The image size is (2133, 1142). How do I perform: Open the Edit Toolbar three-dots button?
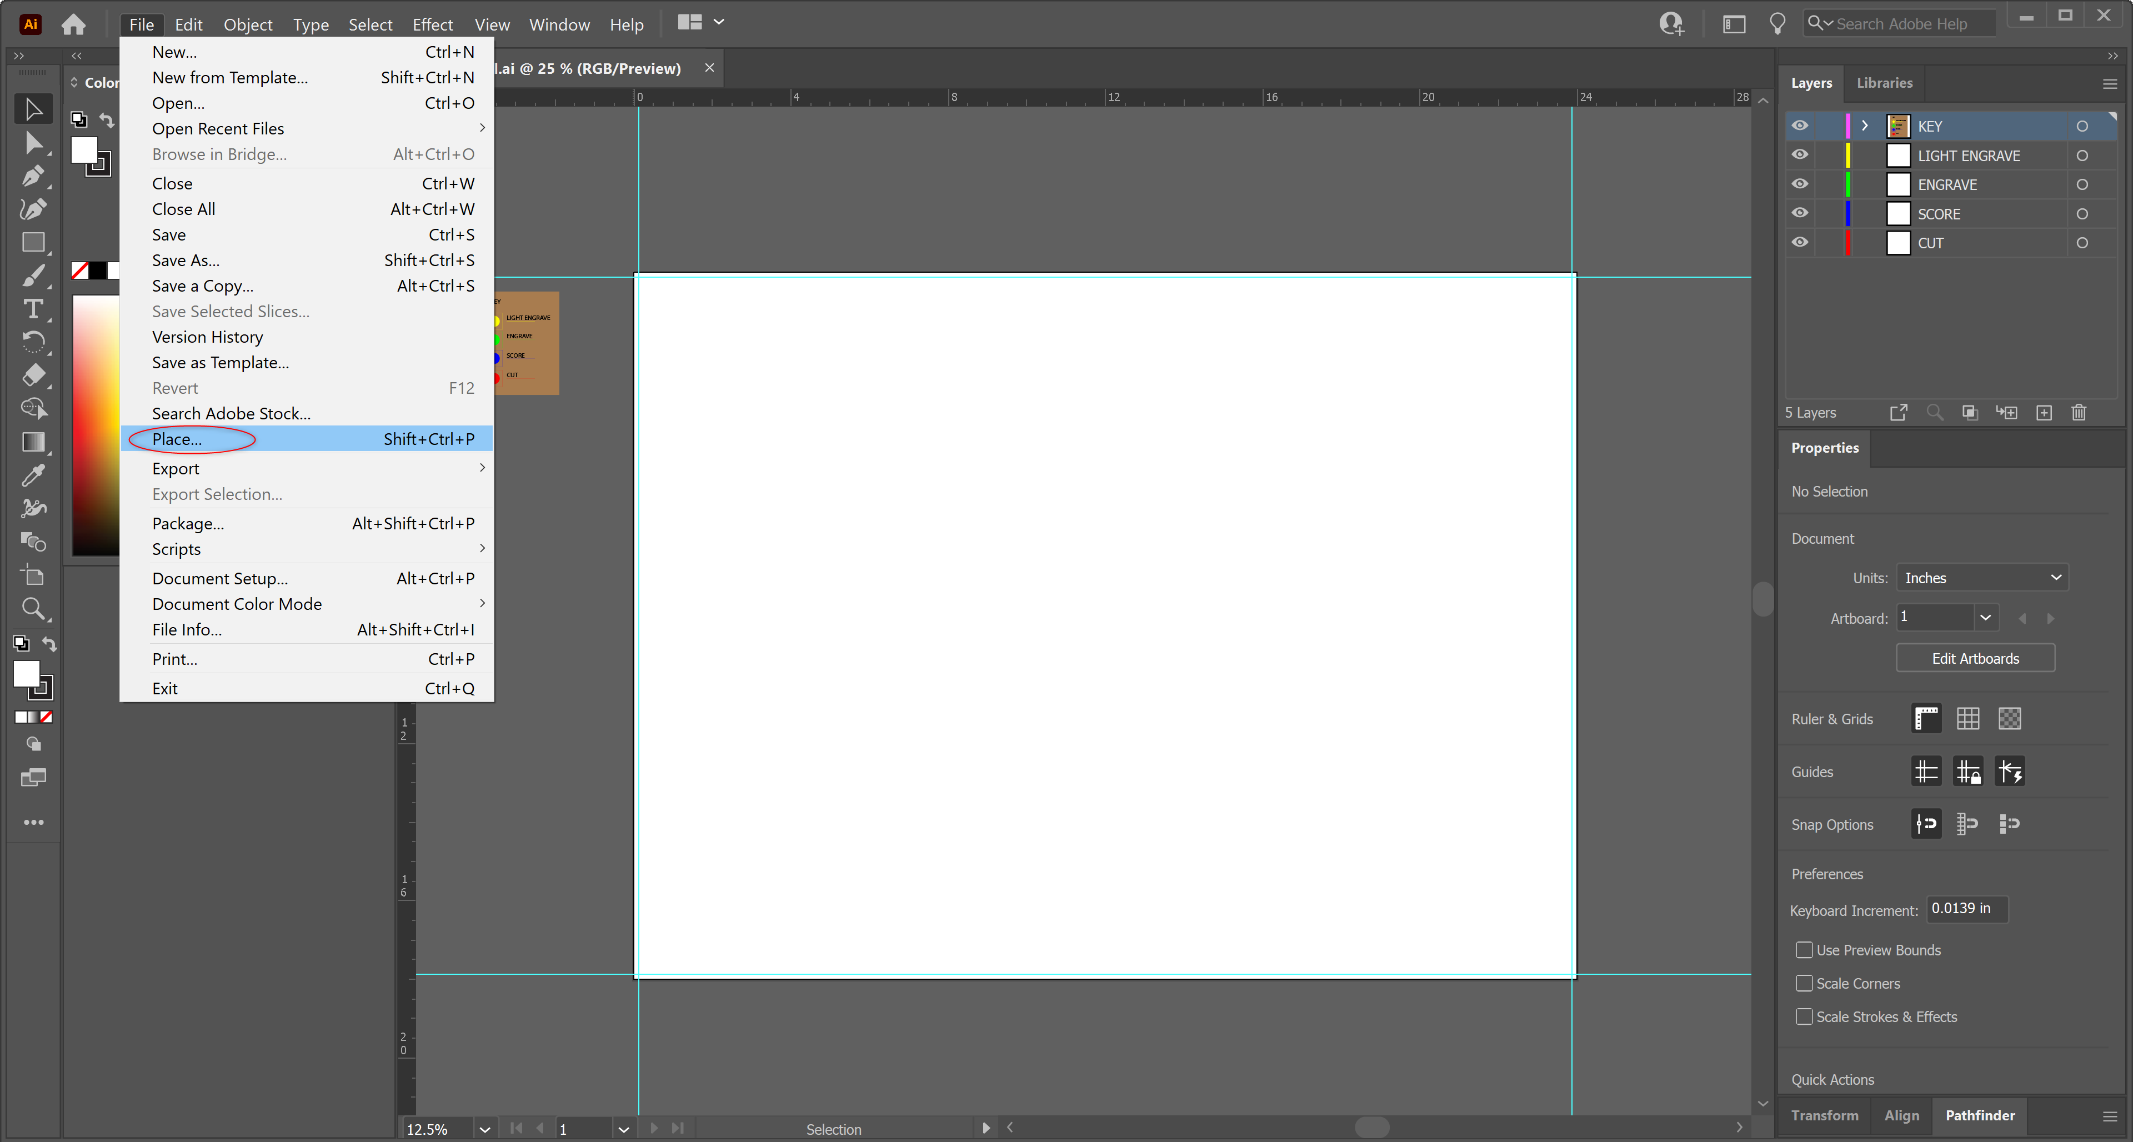33,822
